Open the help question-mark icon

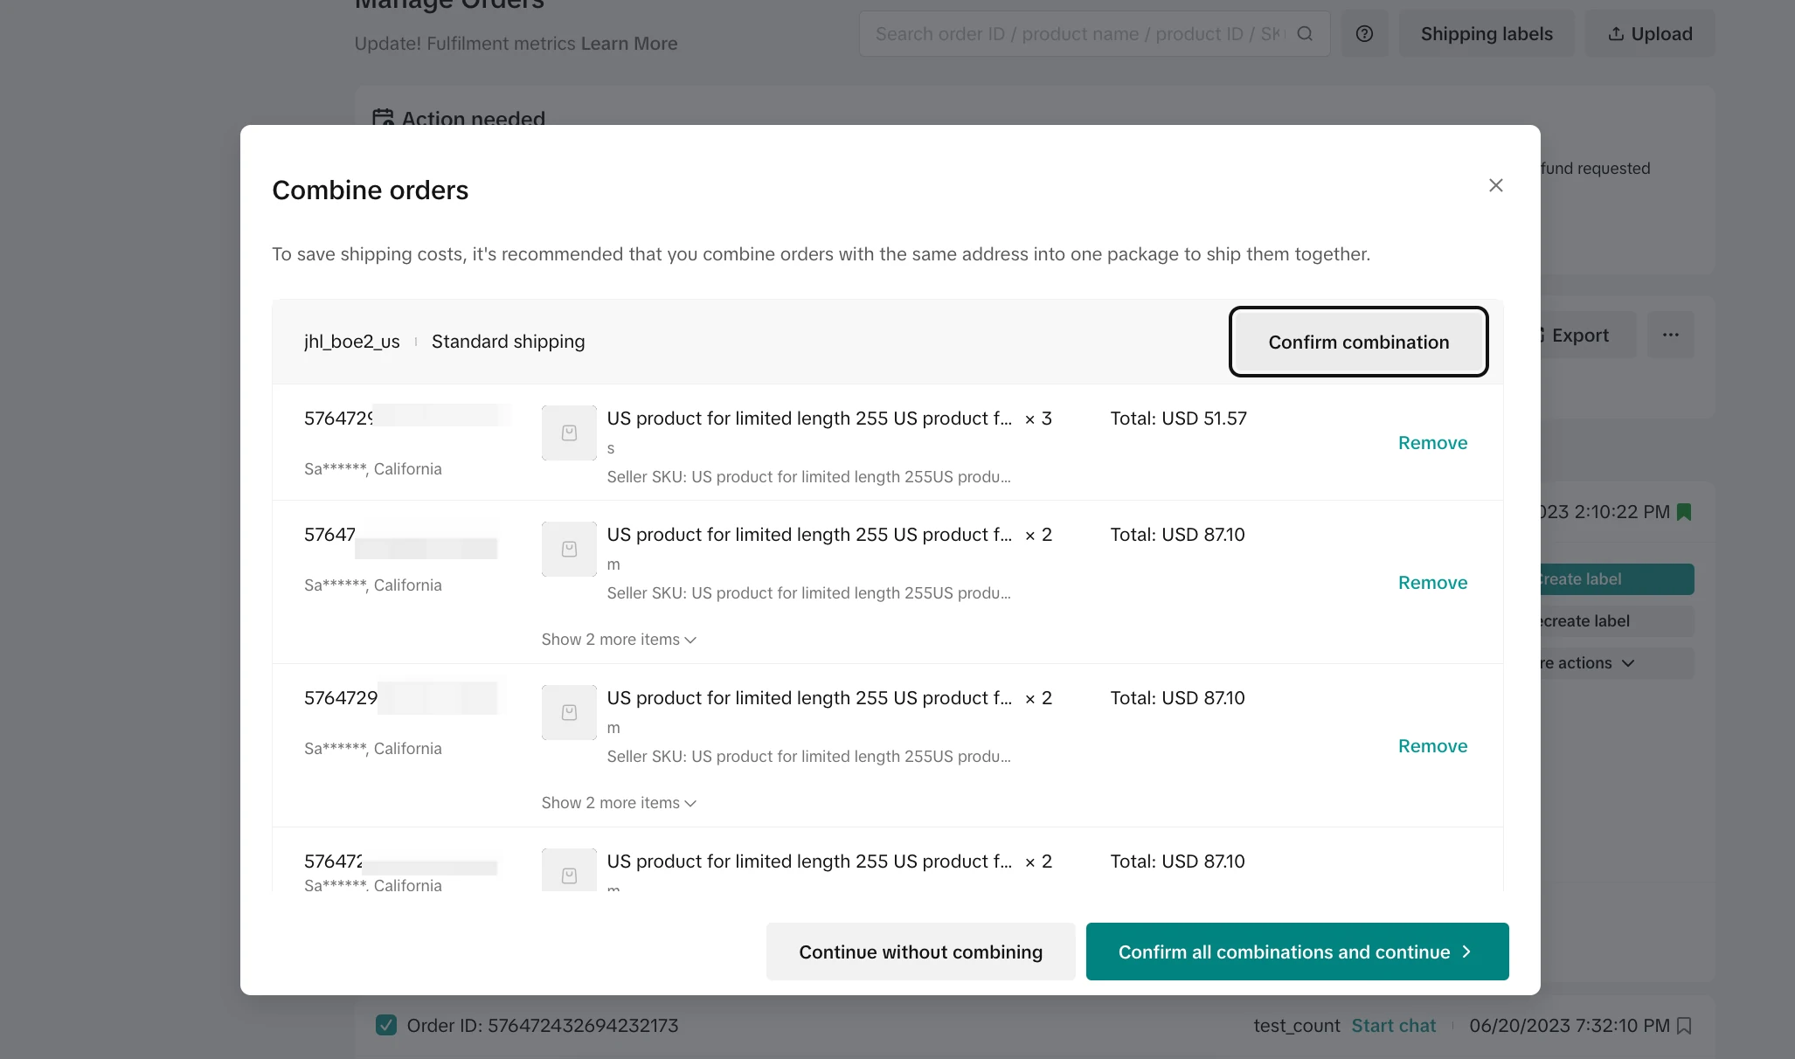click(1364, 34)
